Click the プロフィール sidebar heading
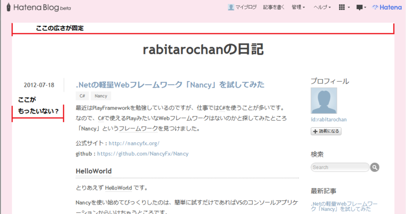 click(x=330, y=81)
